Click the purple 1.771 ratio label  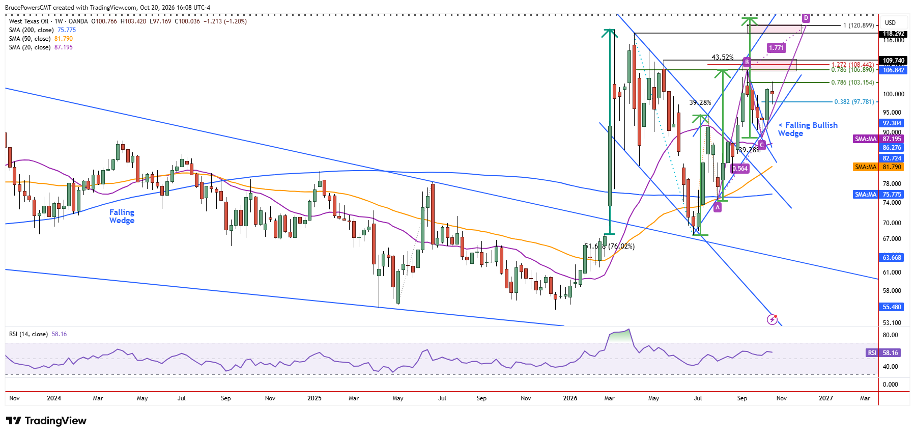(777, 48)
